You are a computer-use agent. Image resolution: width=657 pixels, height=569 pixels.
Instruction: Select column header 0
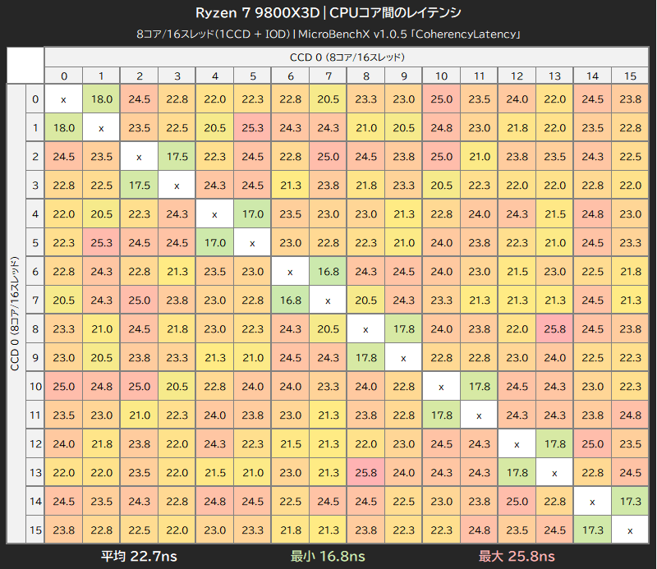pyautogui.click(x=64, y=76)
